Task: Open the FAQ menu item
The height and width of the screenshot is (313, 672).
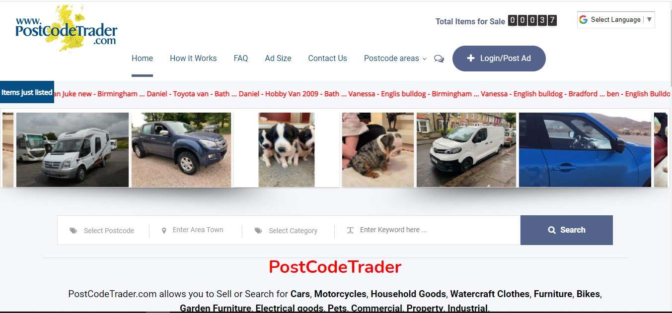Action: [x=241, y=59]
